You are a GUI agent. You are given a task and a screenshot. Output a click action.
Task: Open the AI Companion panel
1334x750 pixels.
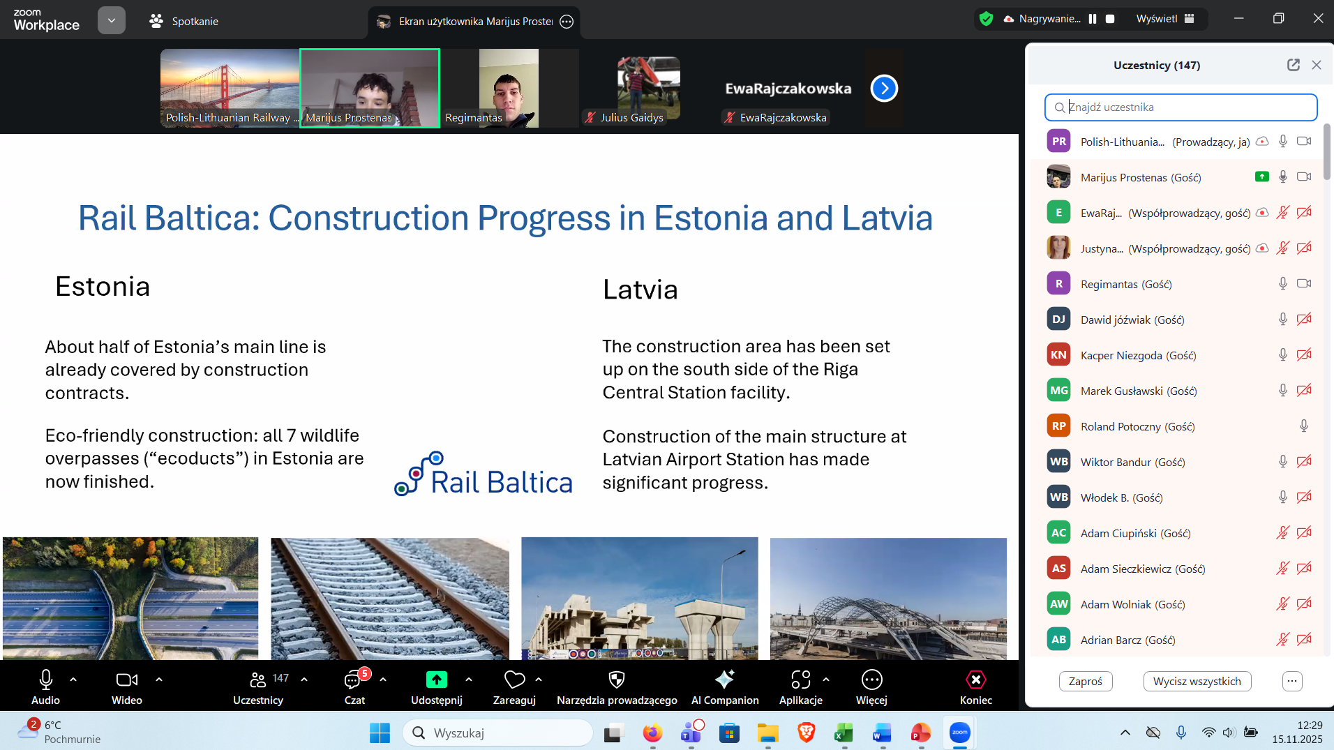click(x=724, y=680)
